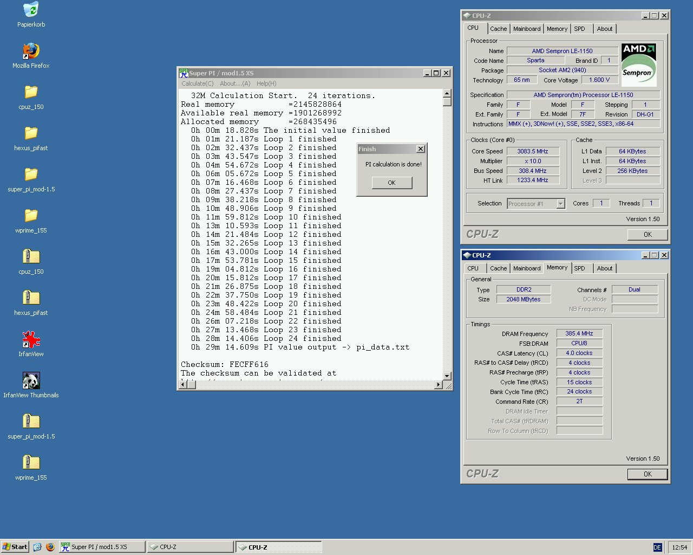Click Super PI horizontal scrollbar left arrow
This screenshot has width=693, height=555.
[x=183, y=385]
